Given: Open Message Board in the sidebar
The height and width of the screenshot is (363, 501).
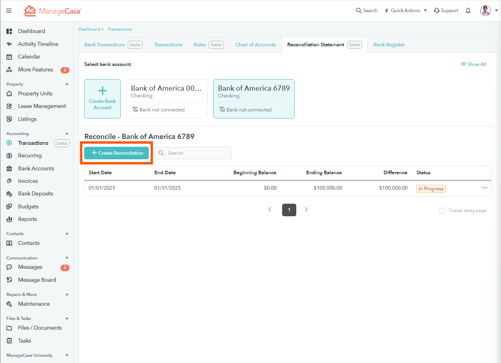Looking at the screenshot, I should (37, 280).
